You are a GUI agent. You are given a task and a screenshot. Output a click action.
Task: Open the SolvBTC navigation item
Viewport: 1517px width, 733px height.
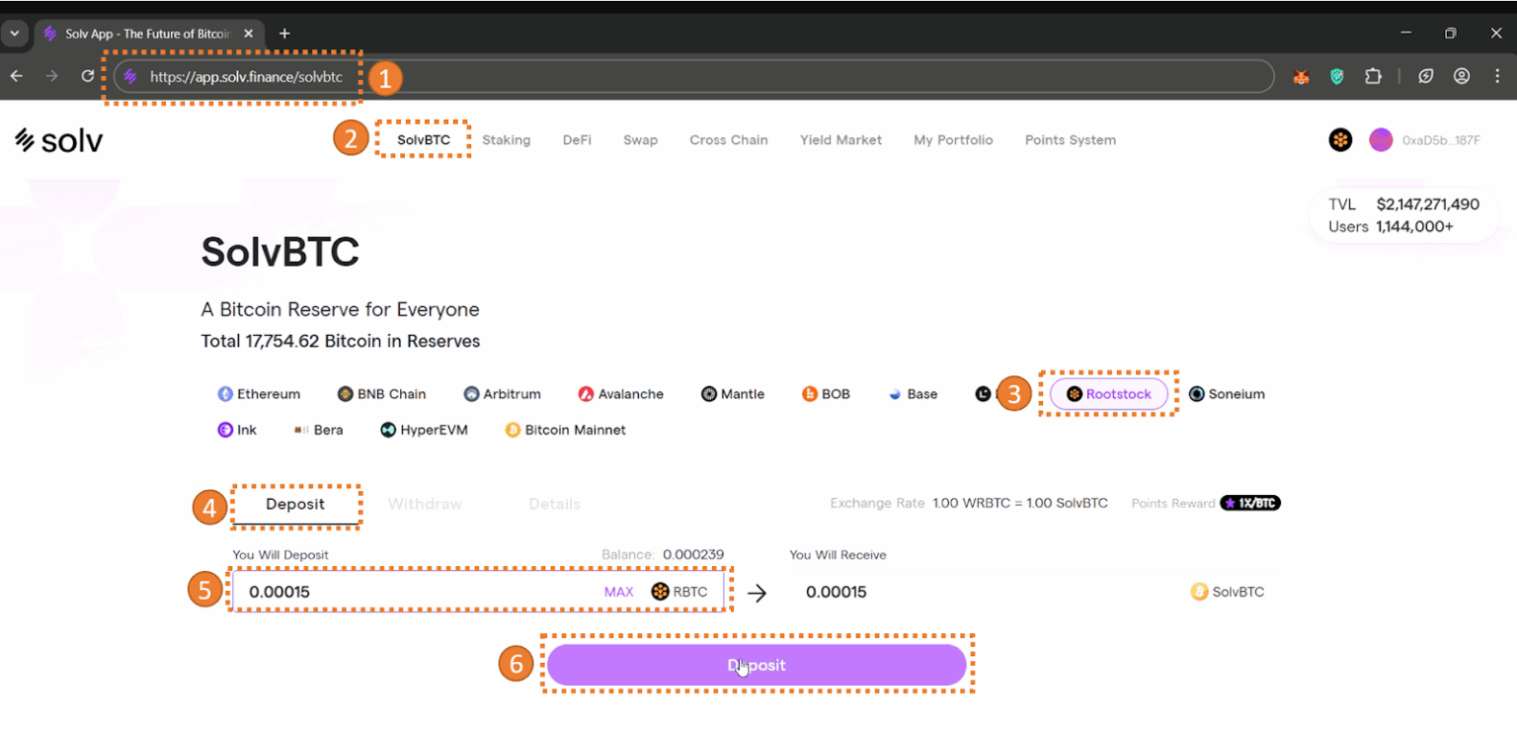(x=424, y=140)
